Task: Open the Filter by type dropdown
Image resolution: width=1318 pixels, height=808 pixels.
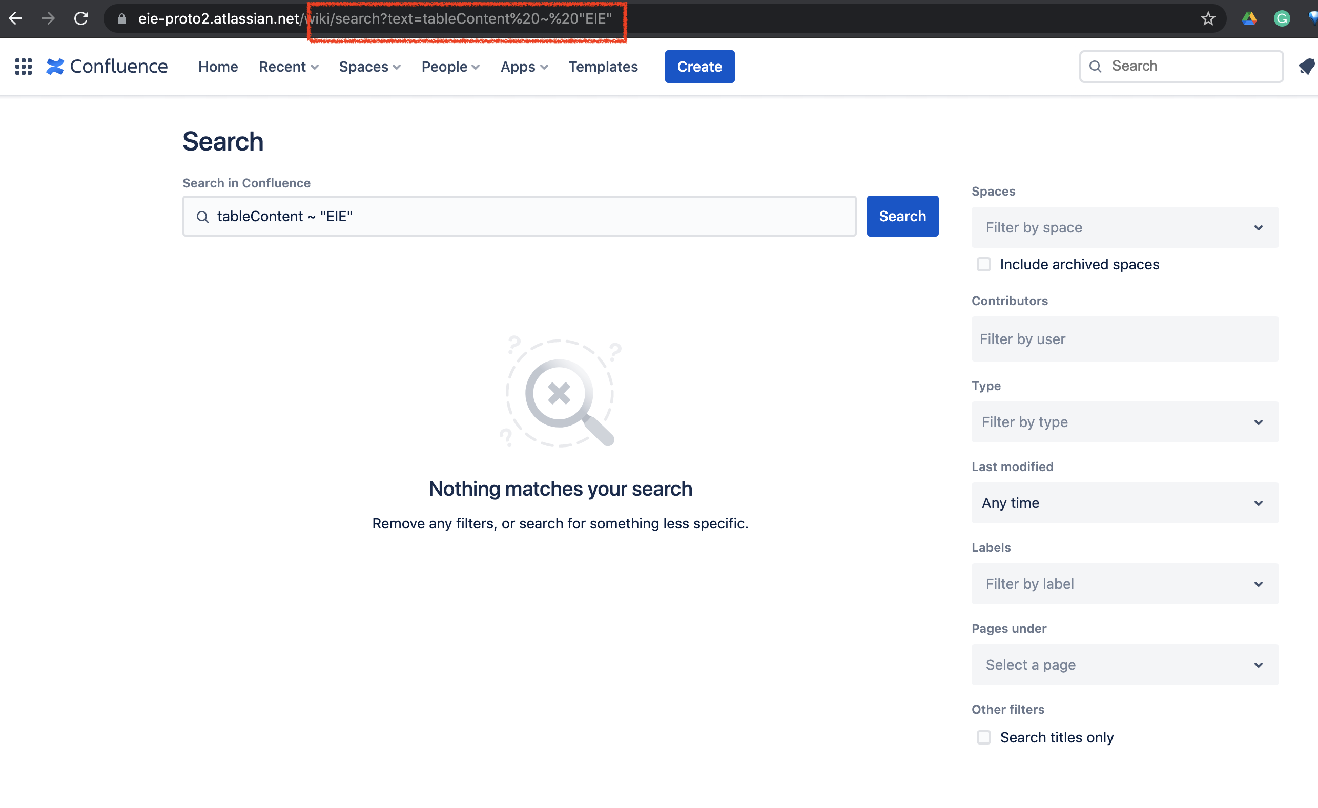Action: pos(1124,422)
